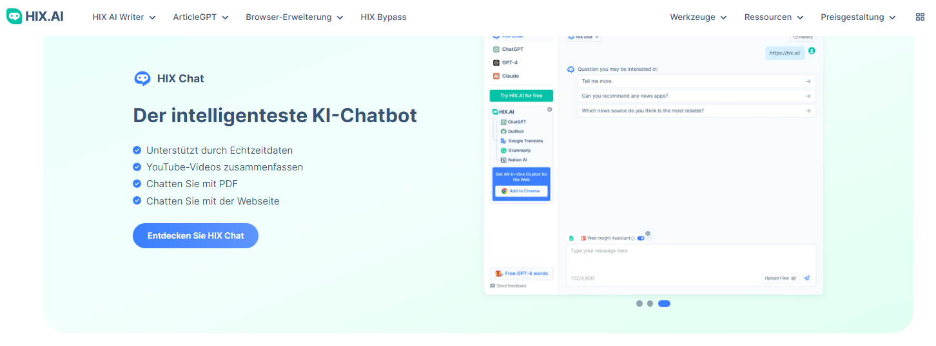Click the green user avatar icon
Image resolution: width=936 pixels, height=346 pixels.
point(812,51)
